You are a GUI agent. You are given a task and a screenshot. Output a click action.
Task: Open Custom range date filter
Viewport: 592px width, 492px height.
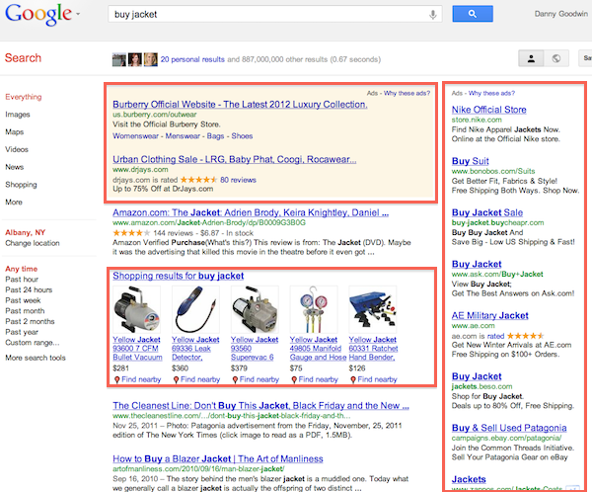tap(33, 343)
